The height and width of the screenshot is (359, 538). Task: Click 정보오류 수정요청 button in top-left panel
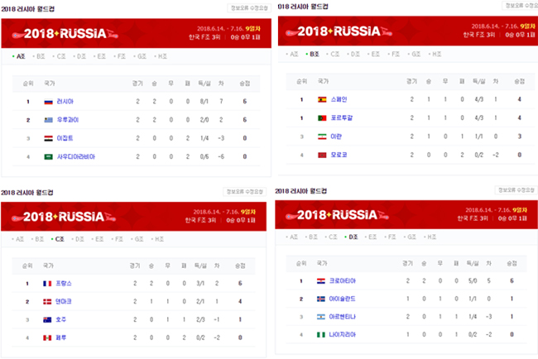pyautogui.click(x=249, y=8)
